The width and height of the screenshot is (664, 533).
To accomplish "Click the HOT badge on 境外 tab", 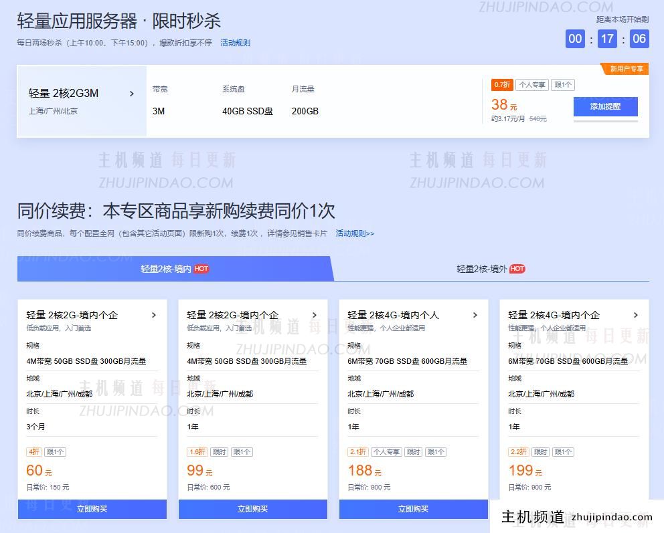I will 517,269.
